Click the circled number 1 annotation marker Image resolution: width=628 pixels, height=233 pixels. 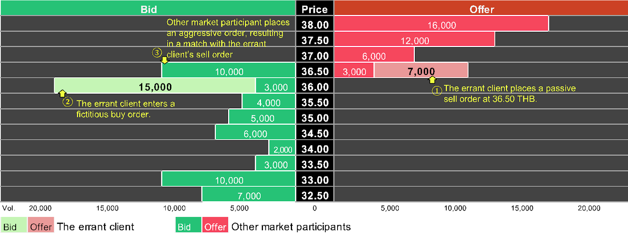pyautogui.click(x=436, y=91)
